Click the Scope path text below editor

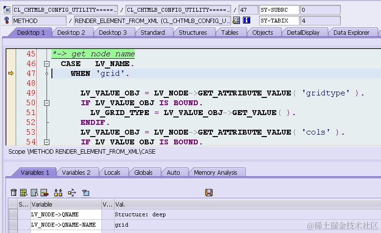82,152
